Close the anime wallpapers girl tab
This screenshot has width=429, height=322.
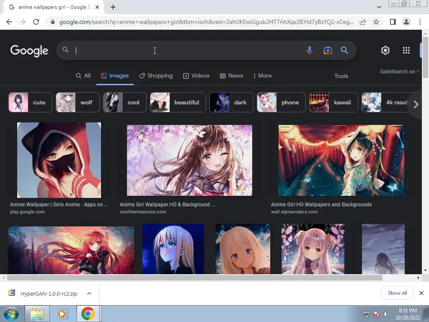[x=97, y=7]
